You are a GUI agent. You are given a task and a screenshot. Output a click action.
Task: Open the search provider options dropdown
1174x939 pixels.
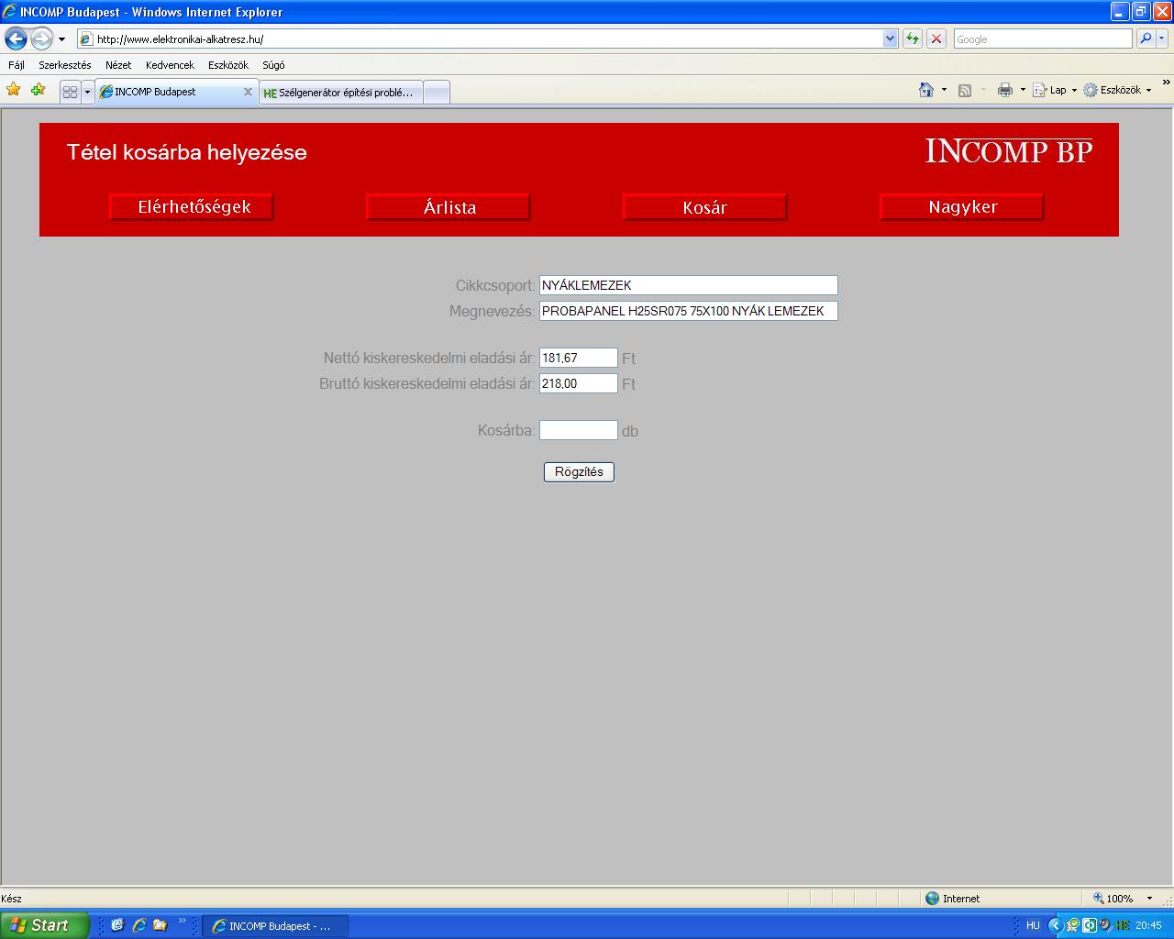click(x=1162, y=39)
